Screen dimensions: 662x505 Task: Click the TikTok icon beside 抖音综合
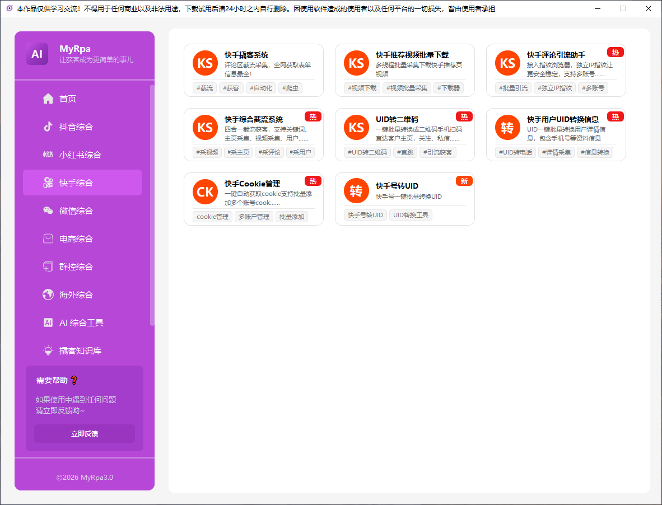[x=48, y=127]
